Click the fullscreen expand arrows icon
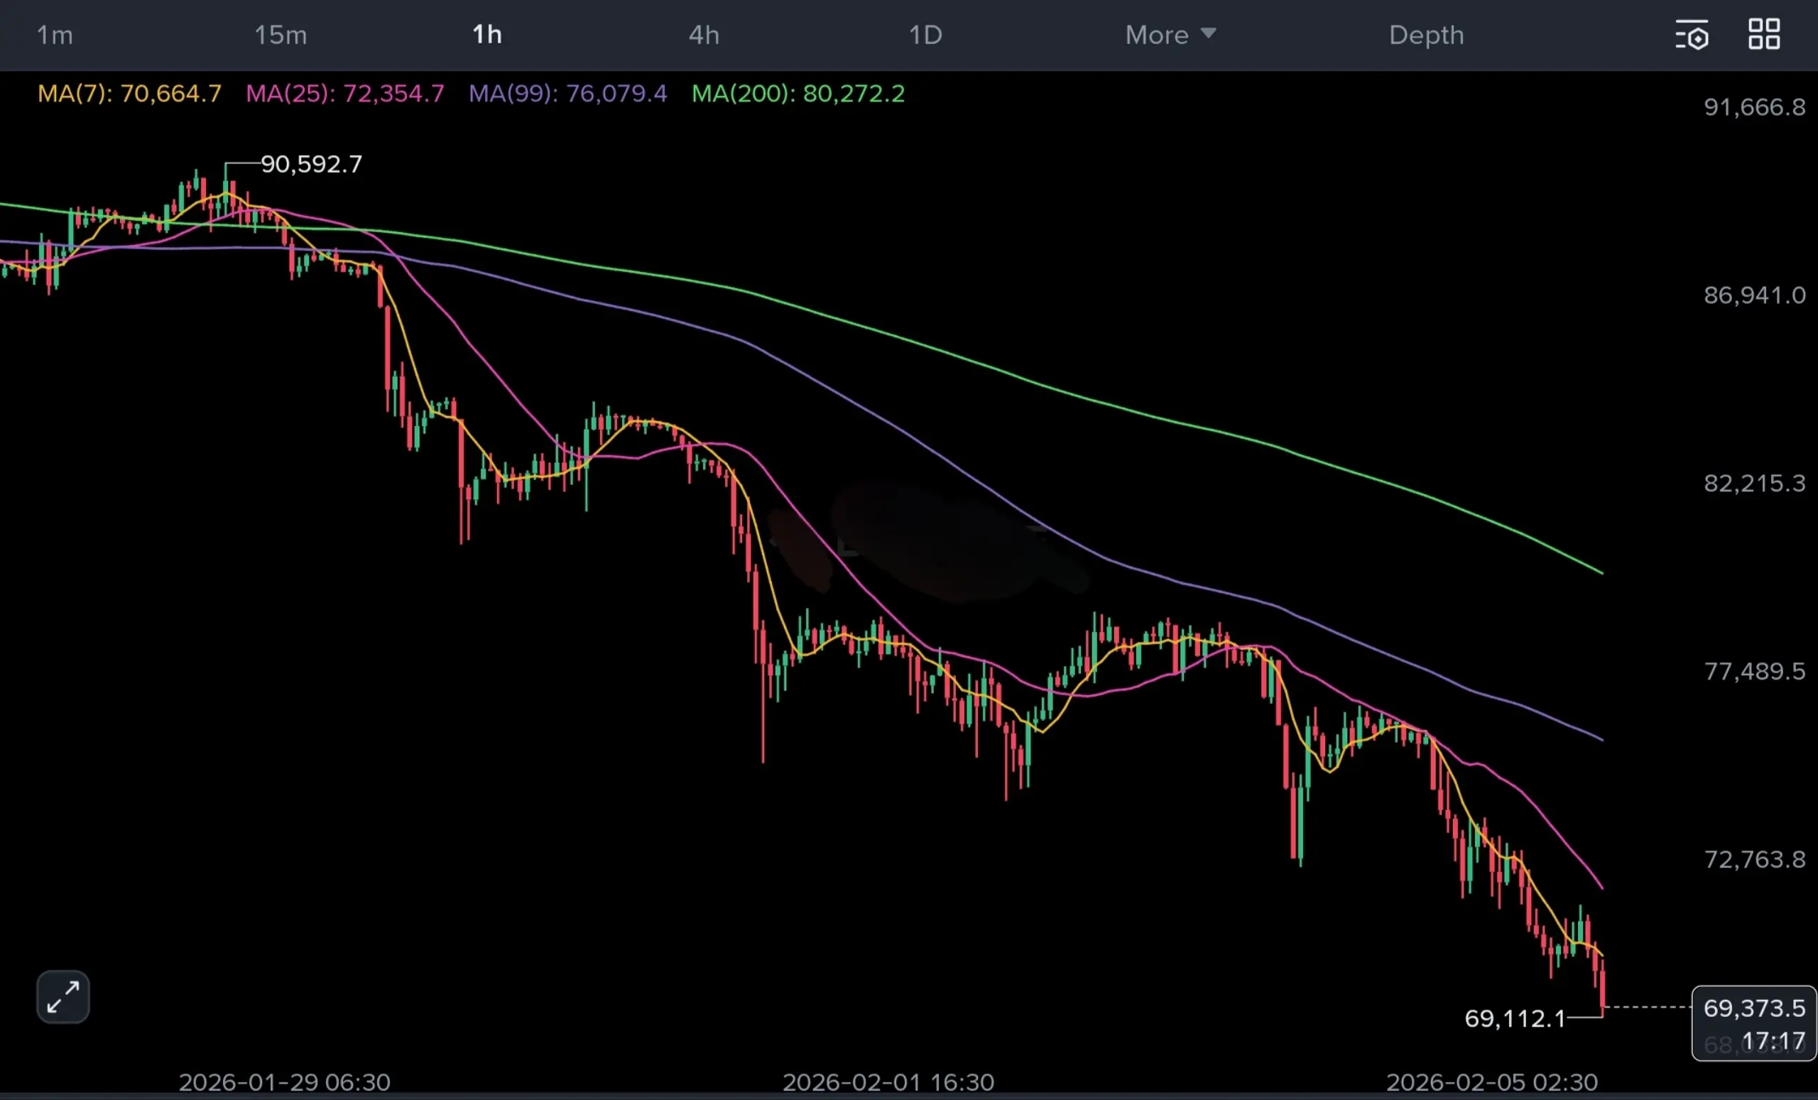Screen dimensions: 1818x1100 click(x=62, y=997)
